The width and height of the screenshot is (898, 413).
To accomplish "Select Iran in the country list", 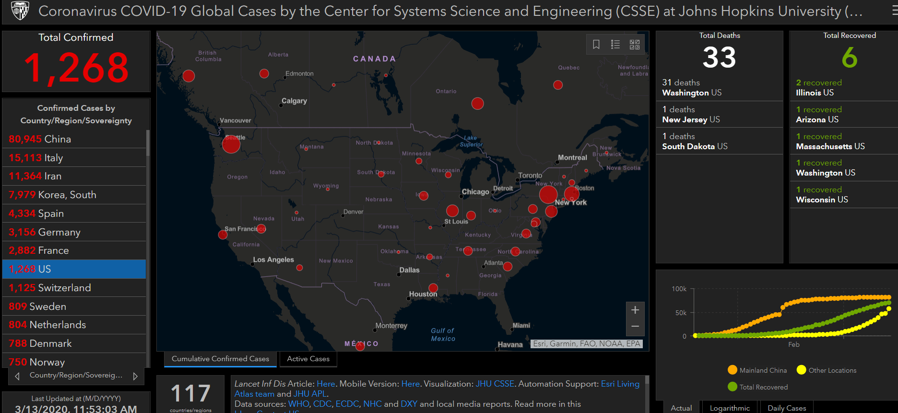I will tap(74, 176).
